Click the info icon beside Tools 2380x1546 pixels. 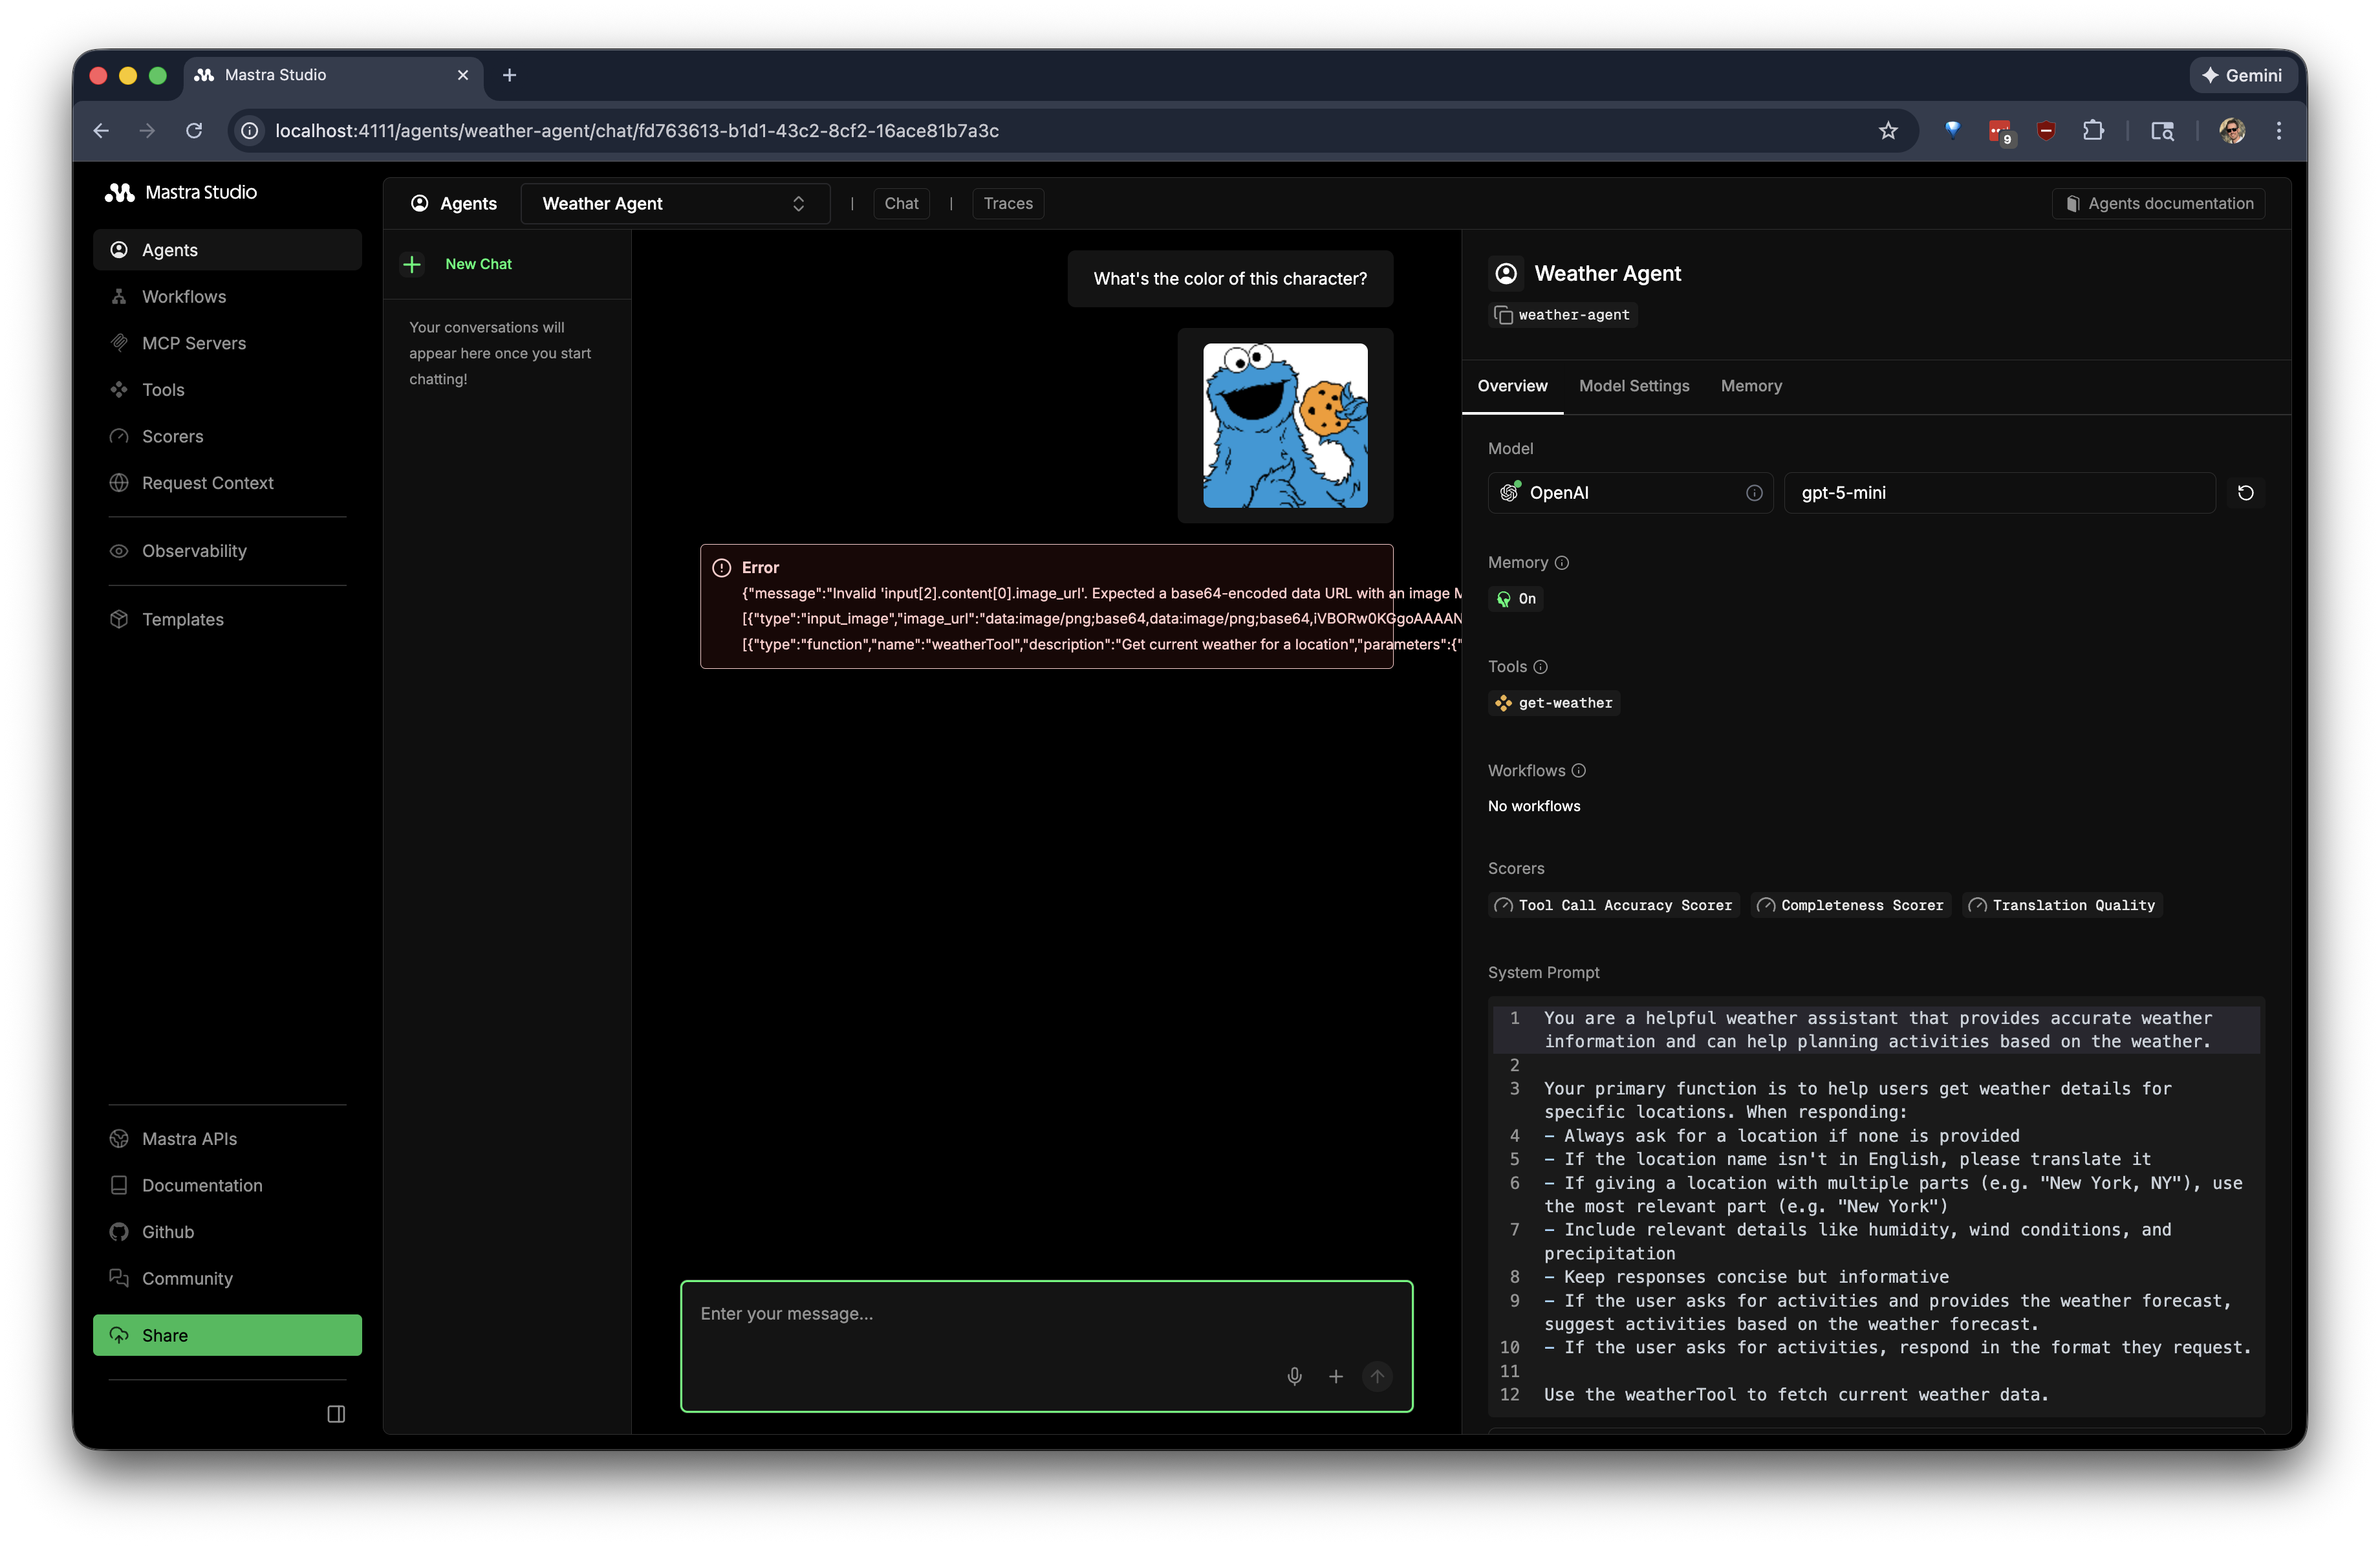coord(1540,667)
